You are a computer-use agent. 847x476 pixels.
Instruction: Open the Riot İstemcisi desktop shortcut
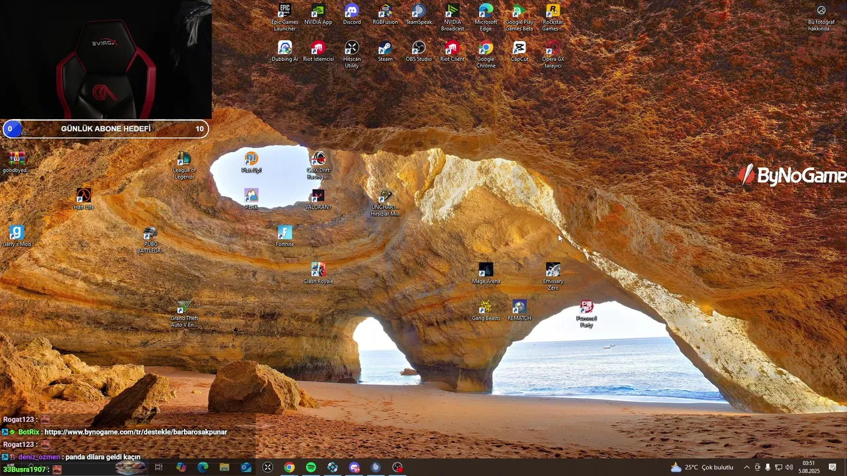tap(318, 52)
